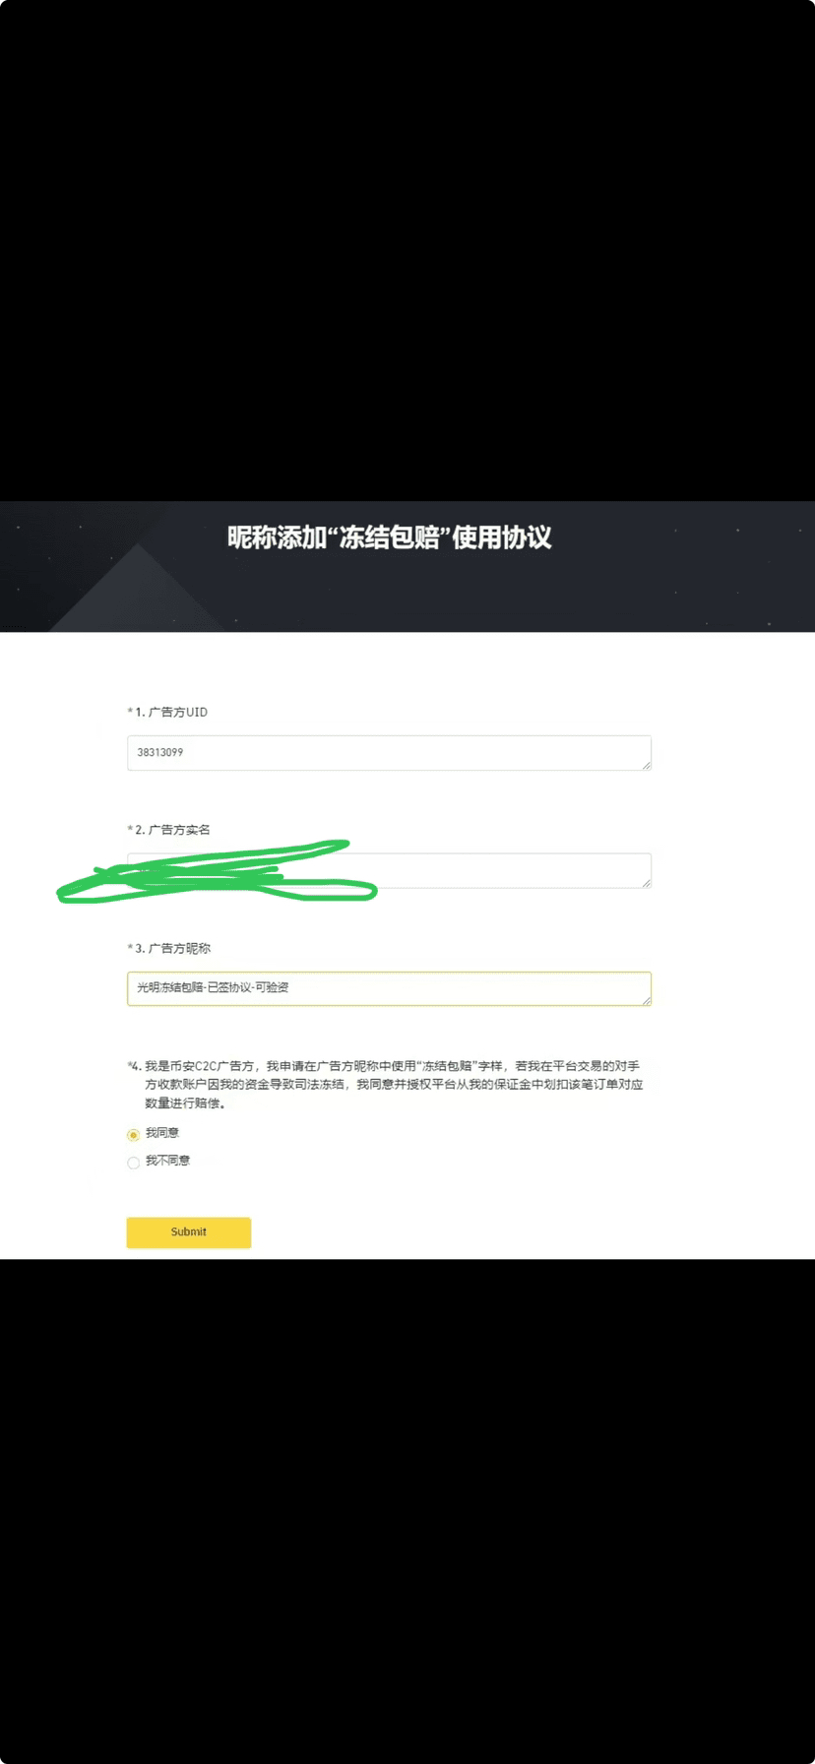Image resolution: width=815 pixels, height=1764 pixels.
Task: Click the "2. 广告方实名" label
Action: click(172, 830)
